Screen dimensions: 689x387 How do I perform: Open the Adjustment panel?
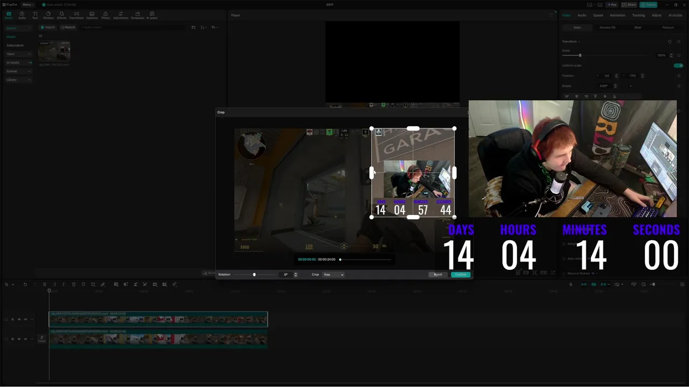121,15
